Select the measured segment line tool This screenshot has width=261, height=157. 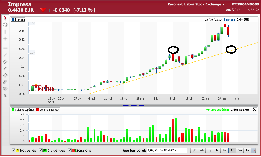tap(5, 68)
